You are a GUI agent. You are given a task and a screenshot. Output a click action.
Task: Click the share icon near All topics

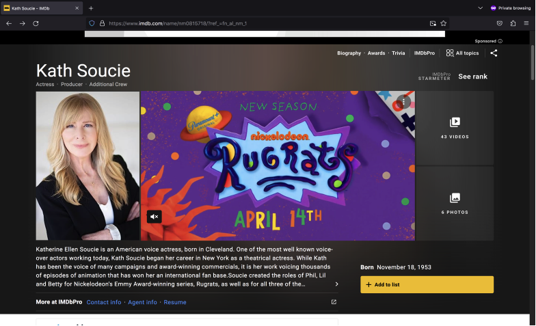[494, 53]
